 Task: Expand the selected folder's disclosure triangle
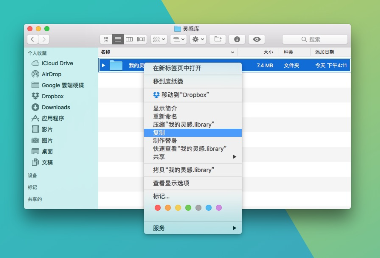pos(103,65)
